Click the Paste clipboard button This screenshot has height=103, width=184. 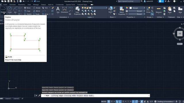(x=170, y=10)
